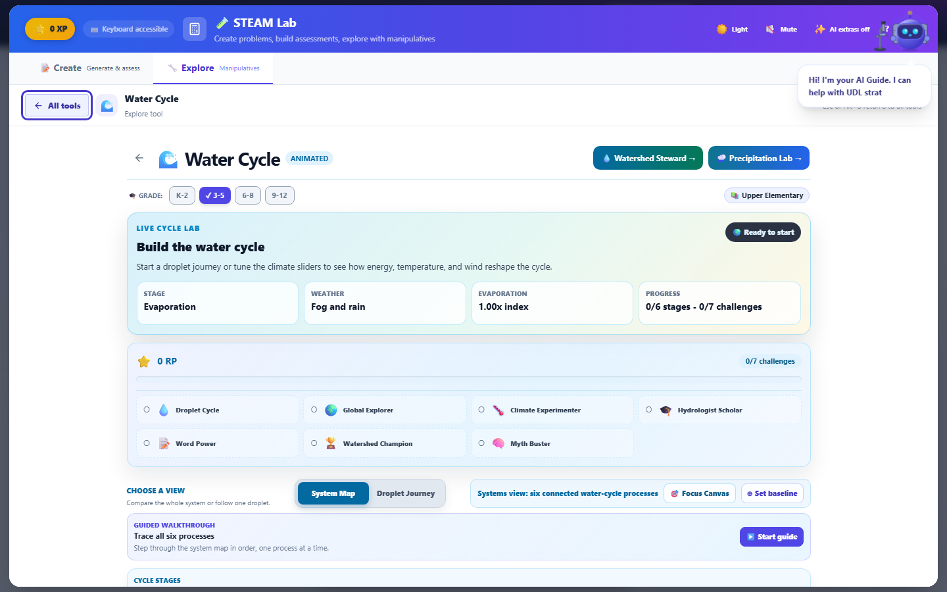Screen dimensions: 947x592
Task: Open the calculator icon button in header
Action: (195, 29)
